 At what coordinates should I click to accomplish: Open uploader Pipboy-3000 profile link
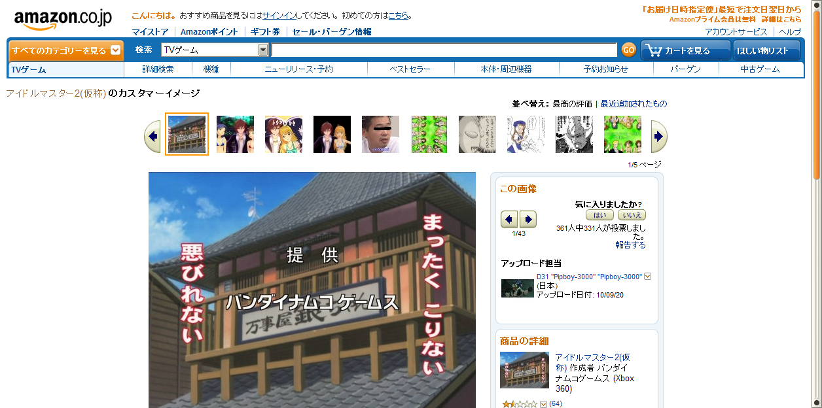coord(589,277)
